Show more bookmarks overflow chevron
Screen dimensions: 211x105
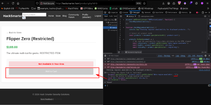pyautogui.click(x=208, y=8)
